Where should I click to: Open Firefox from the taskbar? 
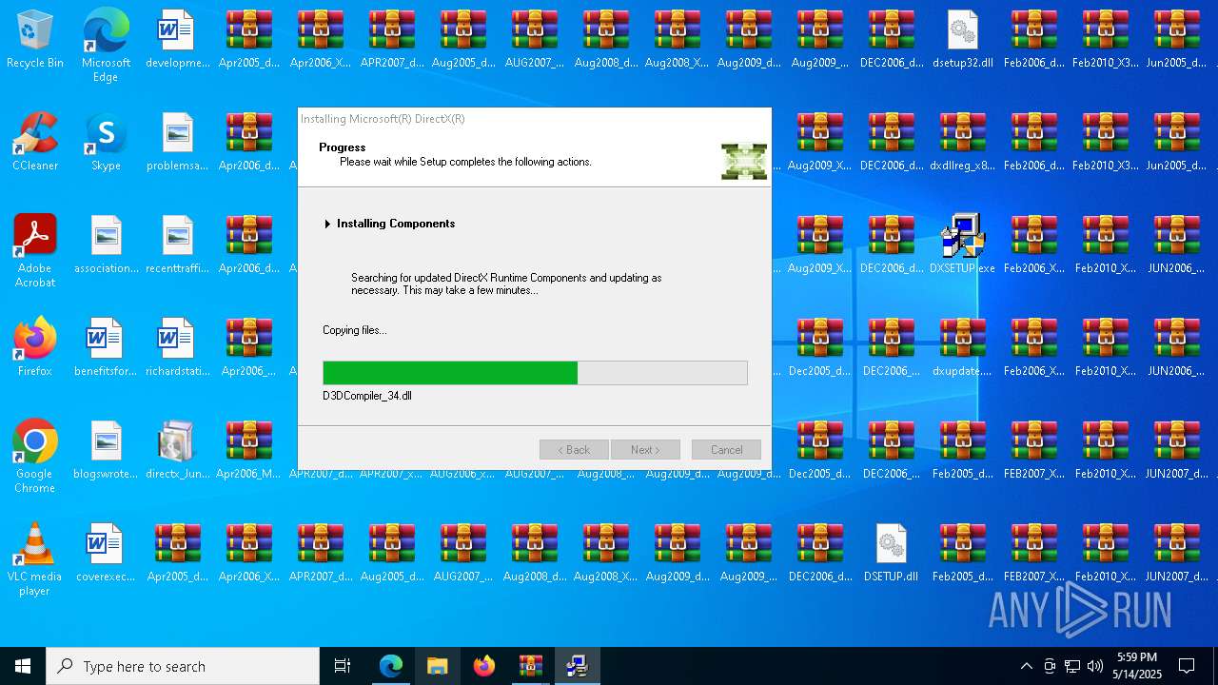click(484, 666)
